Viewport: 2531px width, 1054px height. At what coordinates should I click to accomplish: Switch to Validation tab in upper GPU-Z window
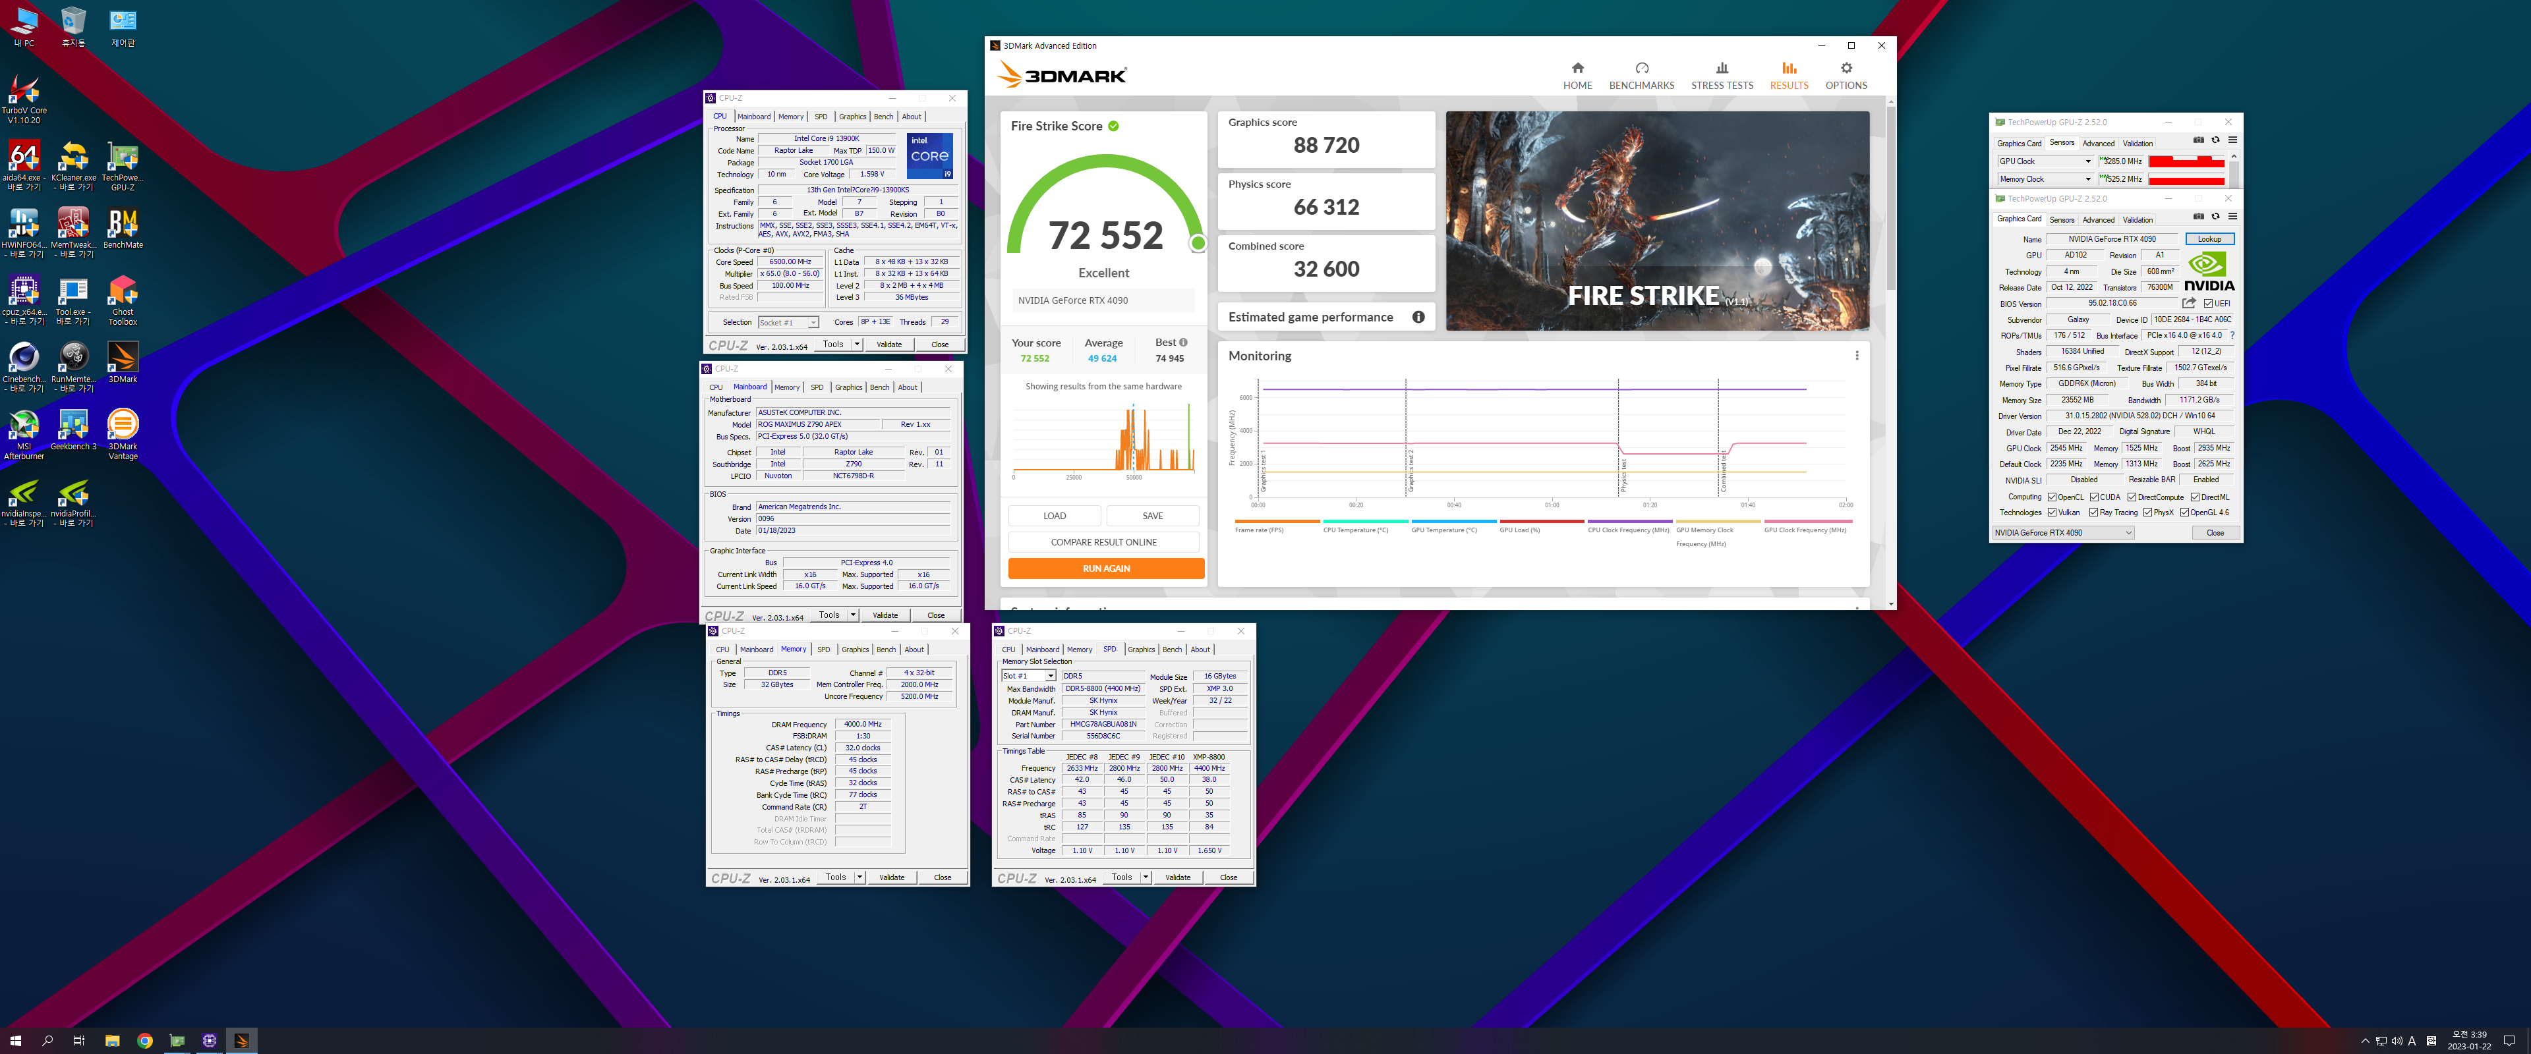[2137, 144]
